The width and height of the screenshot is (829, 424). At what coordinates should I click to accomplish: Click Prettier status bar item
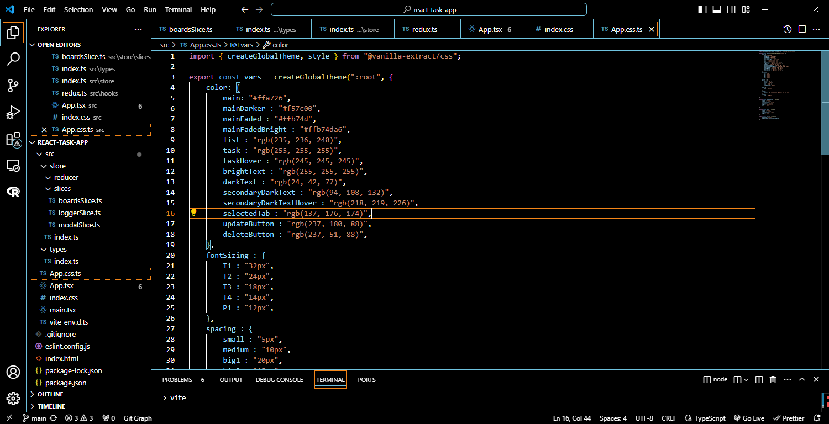[789, 418]
